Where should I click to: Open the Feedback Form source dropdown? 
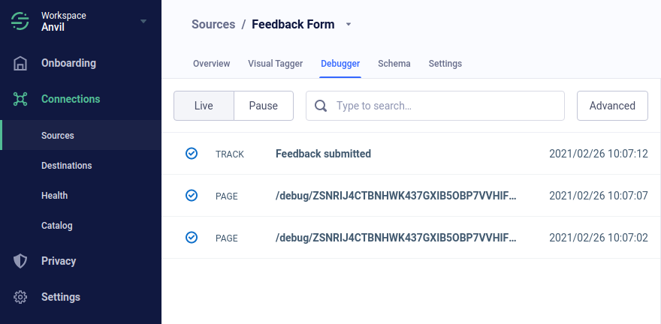pyautogui.click(x=349, y=25)
